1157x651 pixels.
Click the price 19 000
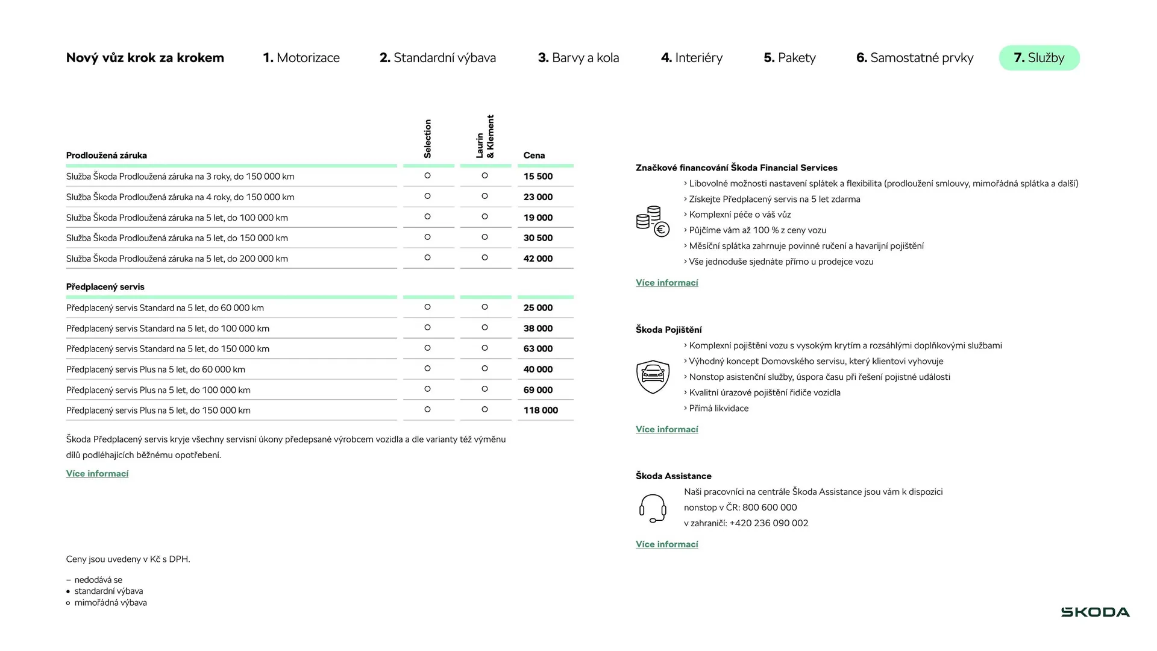pyautogui.click(x=538, y=218)
